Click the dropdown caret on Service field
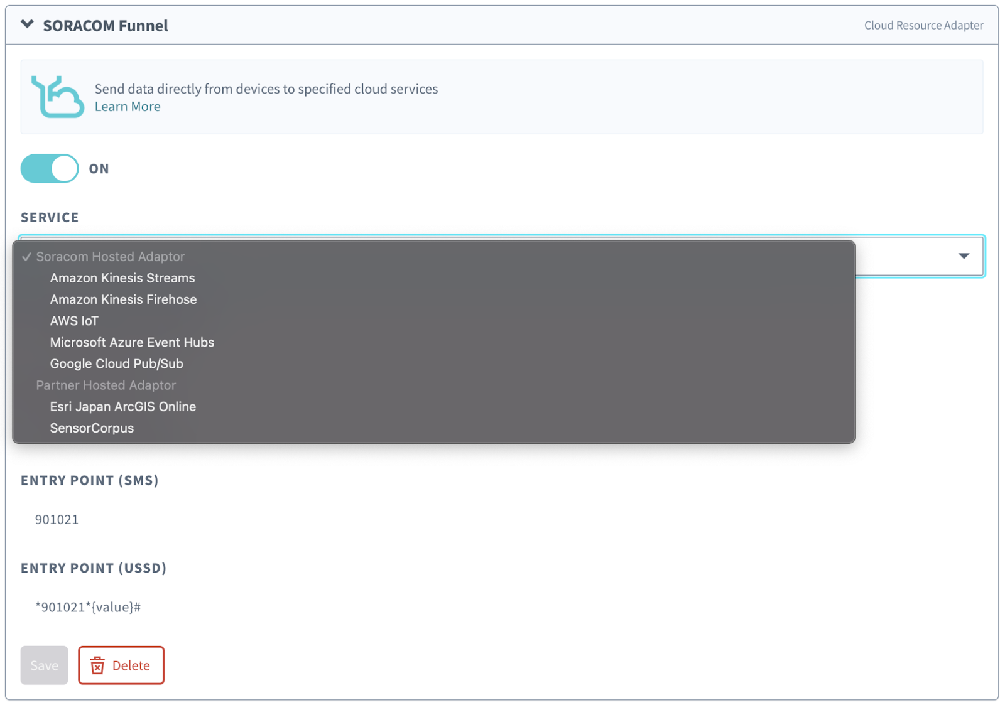This screenshot has width=1005, height=710. [x=962, y=256]
